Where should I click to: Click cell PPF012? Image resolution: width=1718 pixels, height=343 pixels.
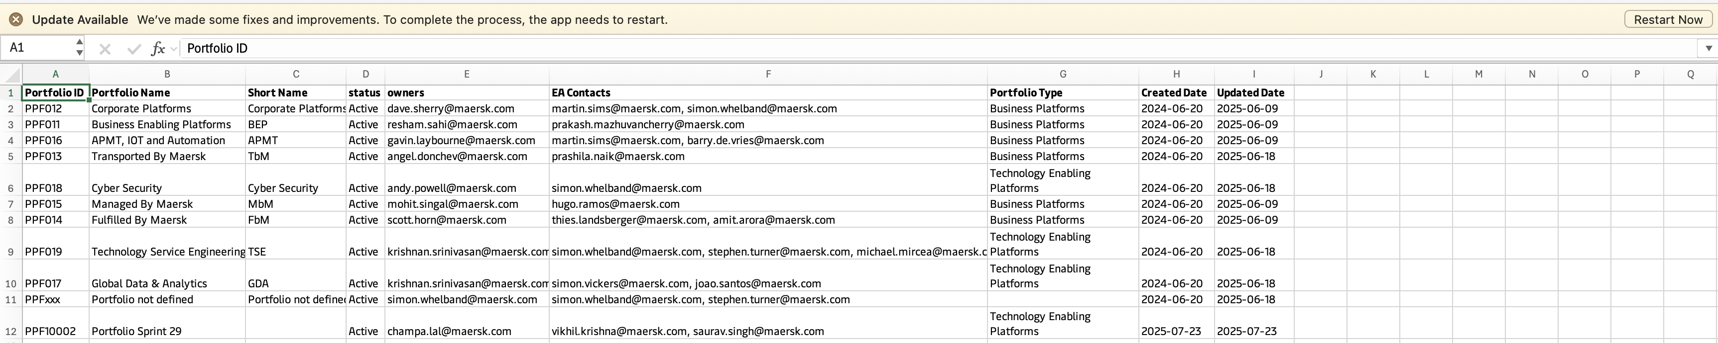(55, 108)
